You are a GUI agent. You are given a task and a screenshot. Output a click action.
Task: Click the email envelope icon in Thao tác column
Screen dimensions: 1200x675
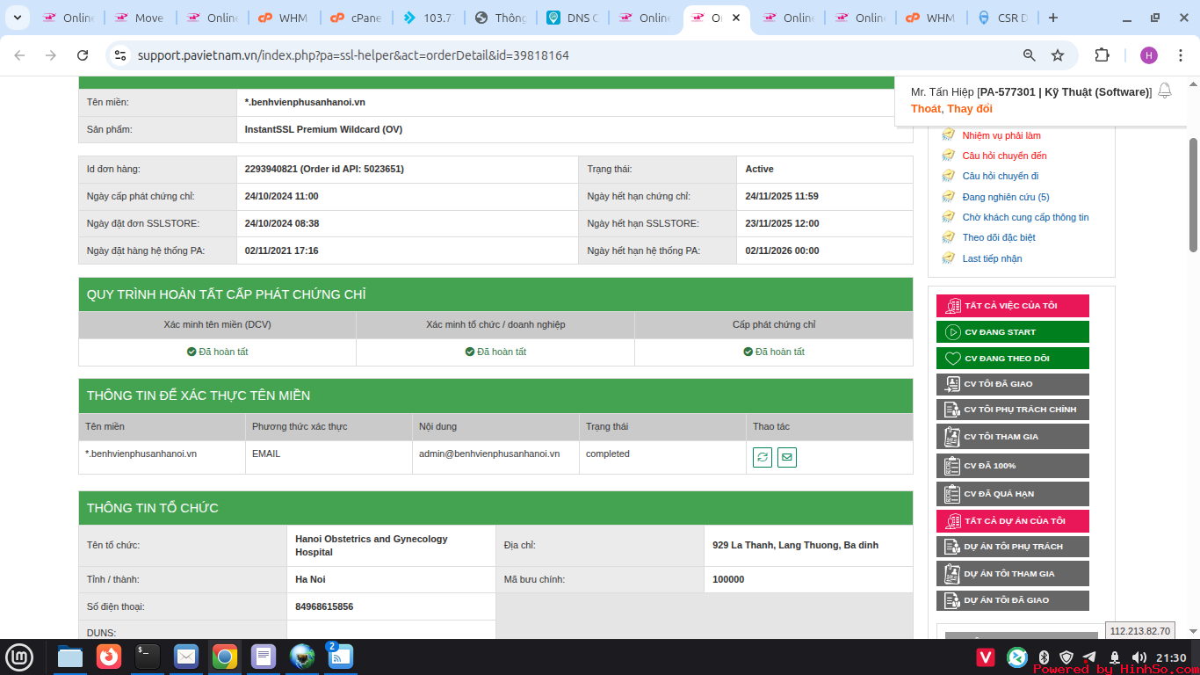[787, 458]
